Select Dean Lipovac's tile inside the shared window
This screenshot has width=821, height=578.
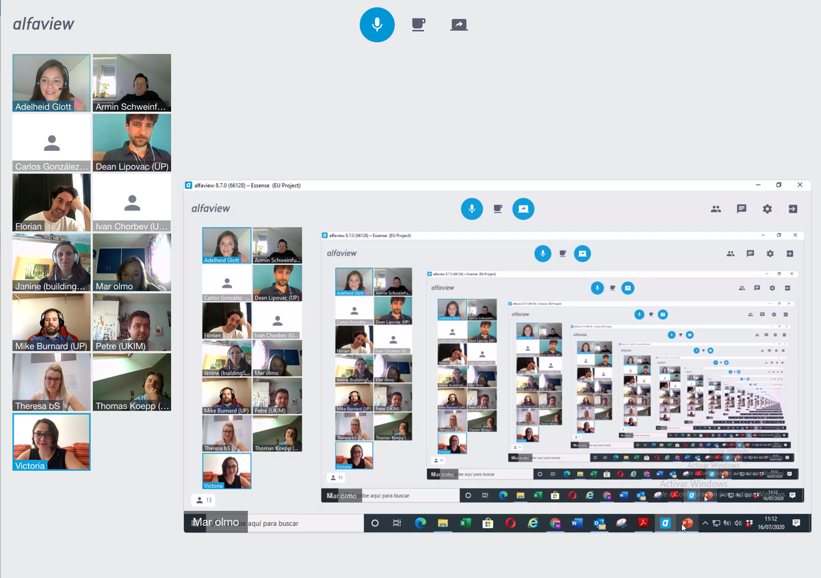[x=277, y=284]
